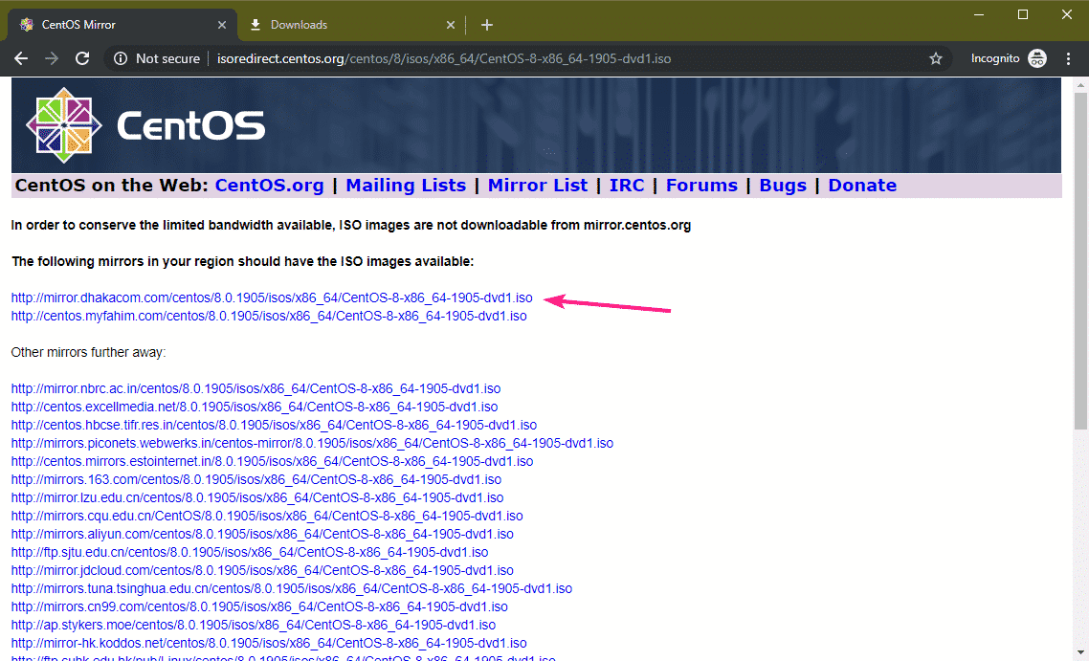Open the mirrors.163.com ISO link
This screenshot has height=661, width=1089.
click(x=256, y=480)
